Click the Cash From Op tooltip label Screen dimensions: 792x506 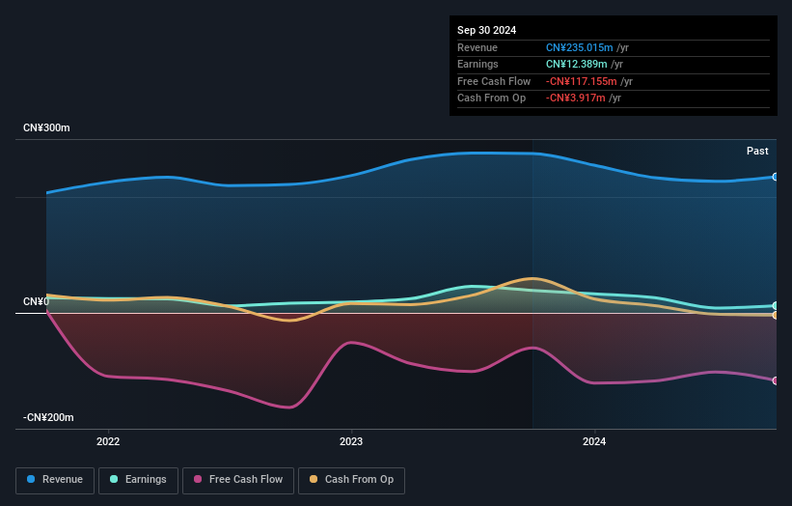pyautogui.click(x=491, y=98)
